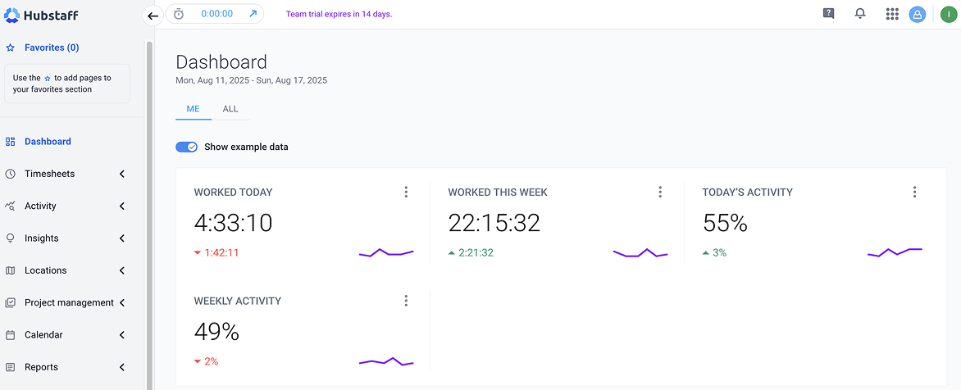Click the back arrow collapse sidebar button
Image resolution: width=961 pixels, height=390 pixels.
click(x=153, y=15)
